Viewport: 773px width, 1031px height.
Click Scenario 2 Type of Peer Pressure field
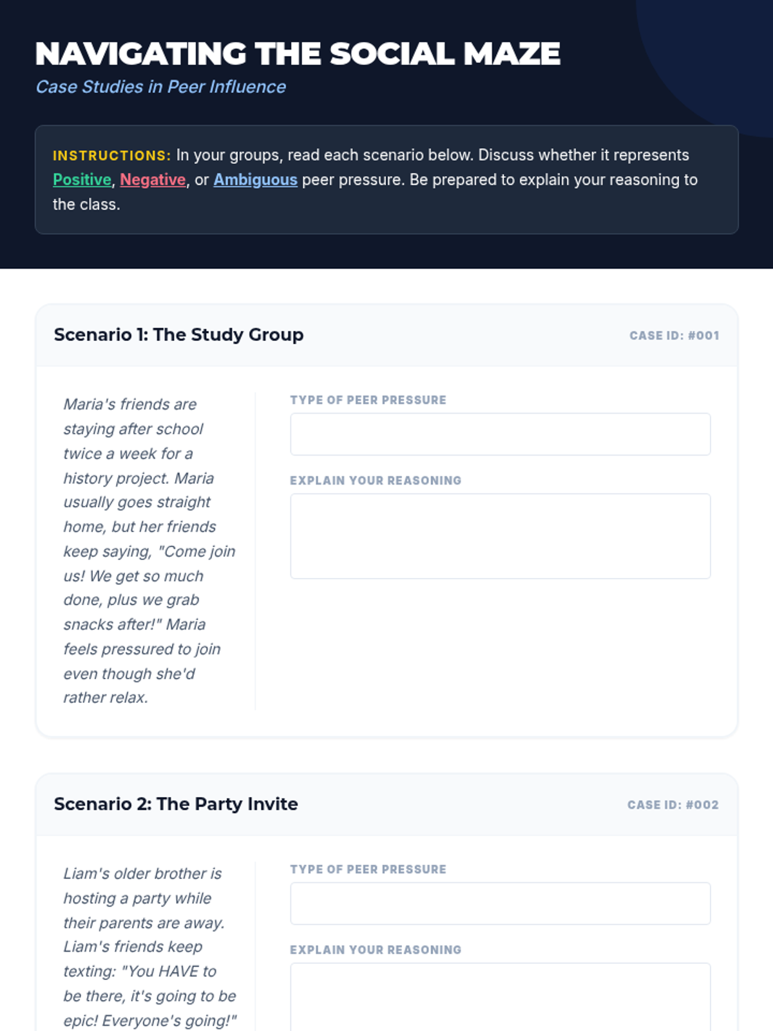500,903
